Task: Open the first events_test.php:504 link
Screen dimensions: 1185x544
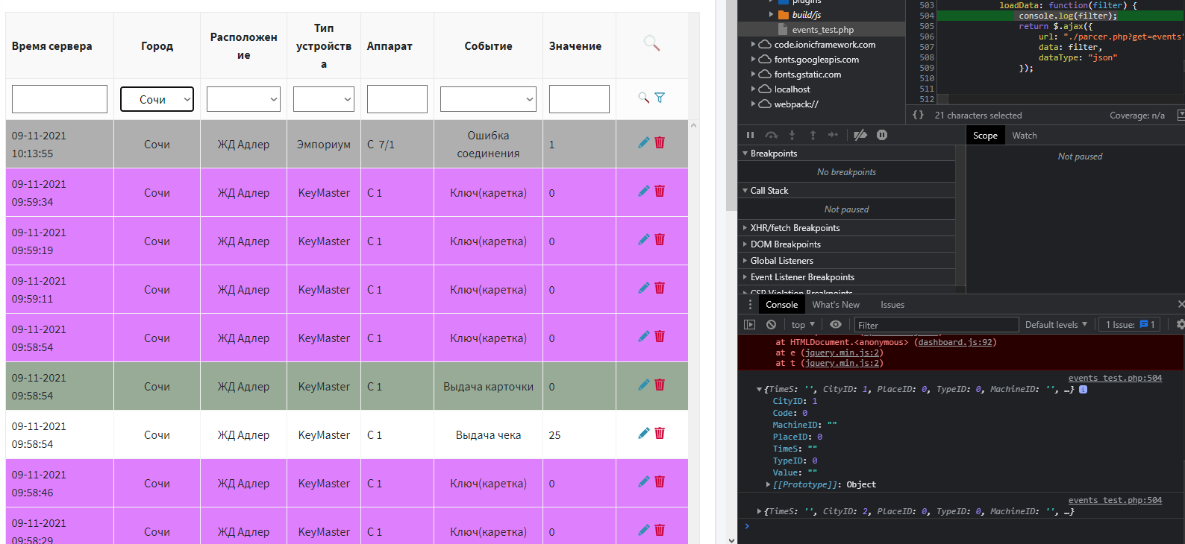Action: tap(1115, 378)
